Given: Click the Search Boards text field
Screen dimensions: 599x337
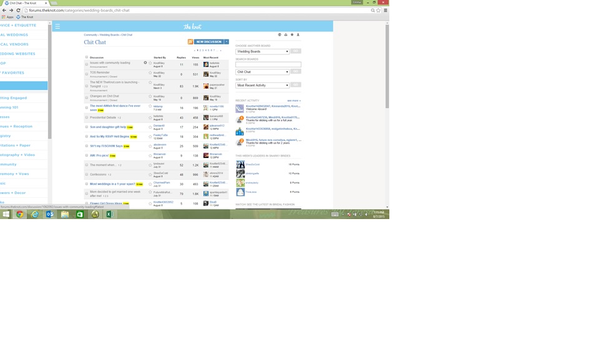Looking at the screenshot, I should coord(268,64).
